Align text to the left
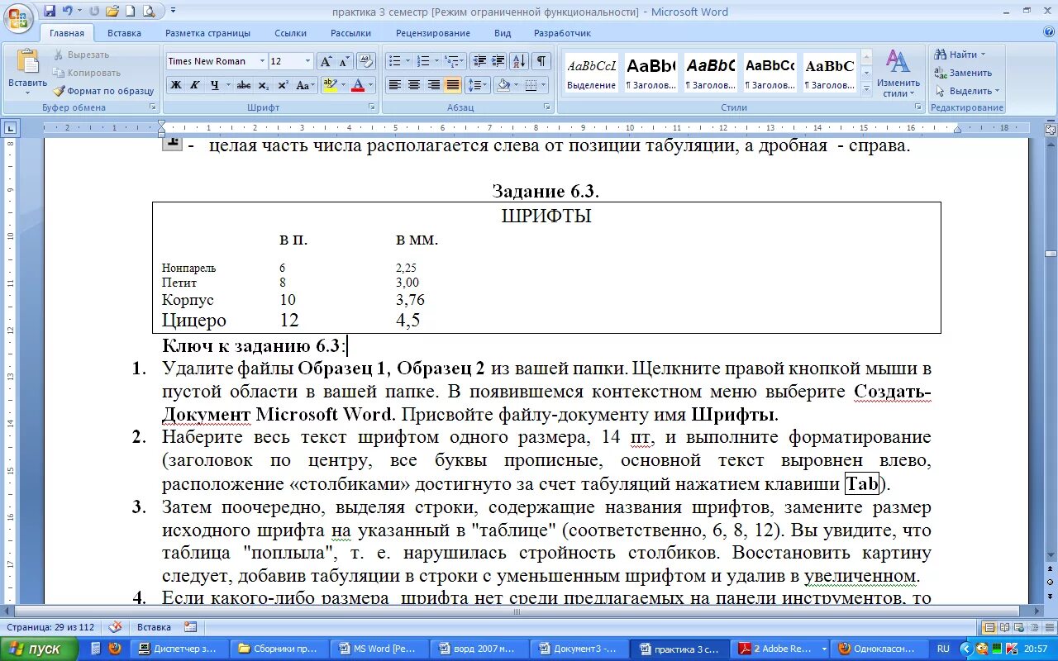Viewport: 1058px width, 661px height. 395,85
